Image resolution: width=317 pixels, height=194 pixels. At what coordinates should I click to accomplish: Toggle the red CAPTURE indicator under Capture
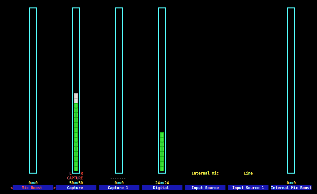(75, 178)
